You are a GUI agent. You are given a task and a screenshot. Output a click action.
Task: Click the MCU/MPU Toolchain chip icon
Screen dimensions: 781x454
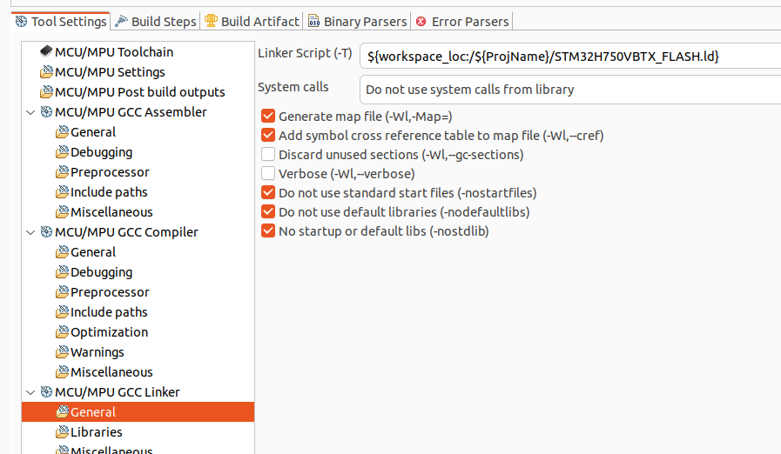click(46, 52)
